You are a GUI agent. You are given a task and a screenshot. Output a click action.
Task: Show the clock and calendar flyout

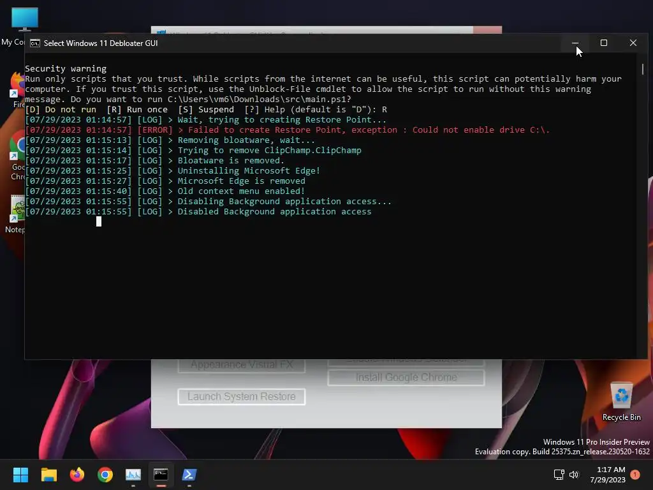click(608, 475)
